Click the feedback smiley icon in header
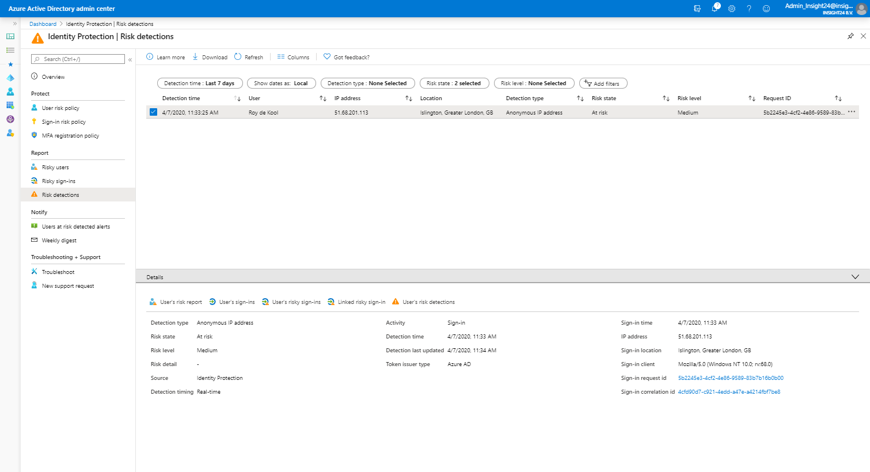 [x=766, y=9]
